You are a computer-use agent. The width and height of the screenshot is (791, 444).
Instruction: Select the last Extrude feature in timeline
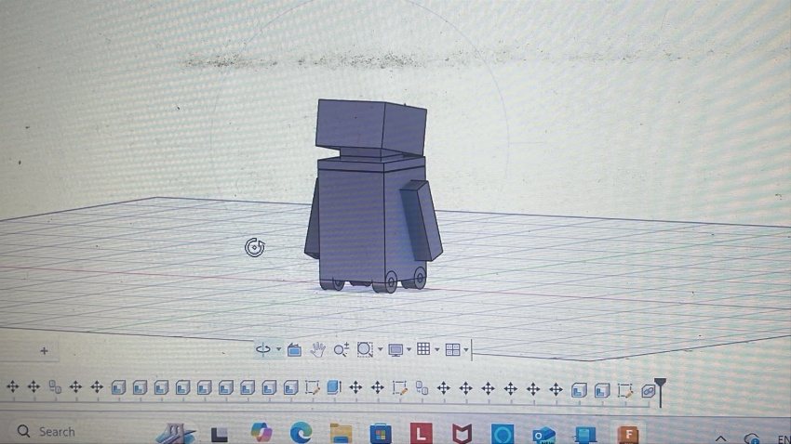[602, 390]
